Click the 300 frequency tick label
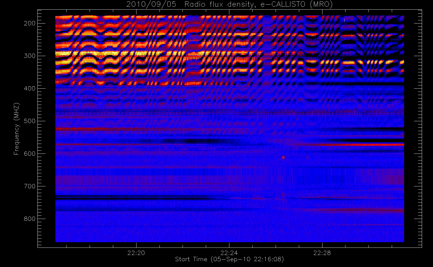Image resolution: width=433 pixels, height=267 pixels. point(30,56)
